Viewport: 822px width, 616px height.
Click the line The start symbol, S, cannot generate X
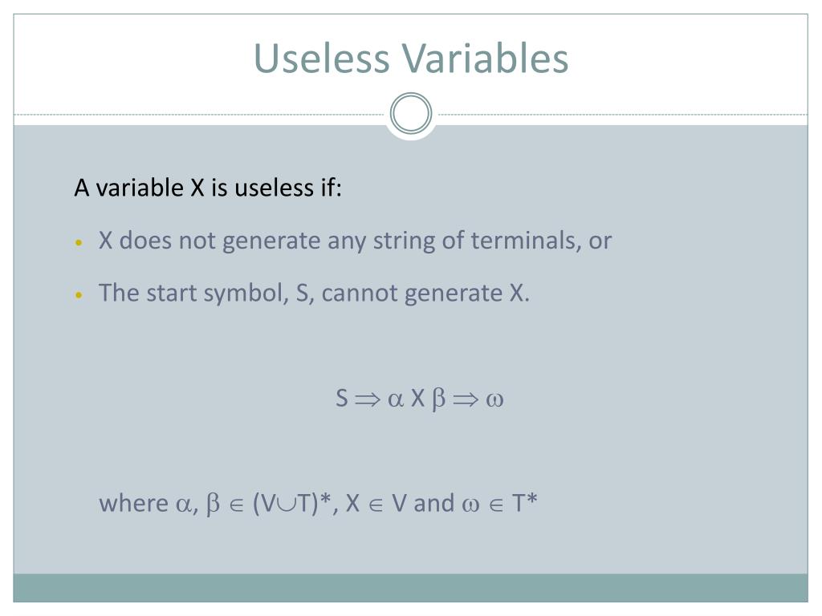(314, 294)
